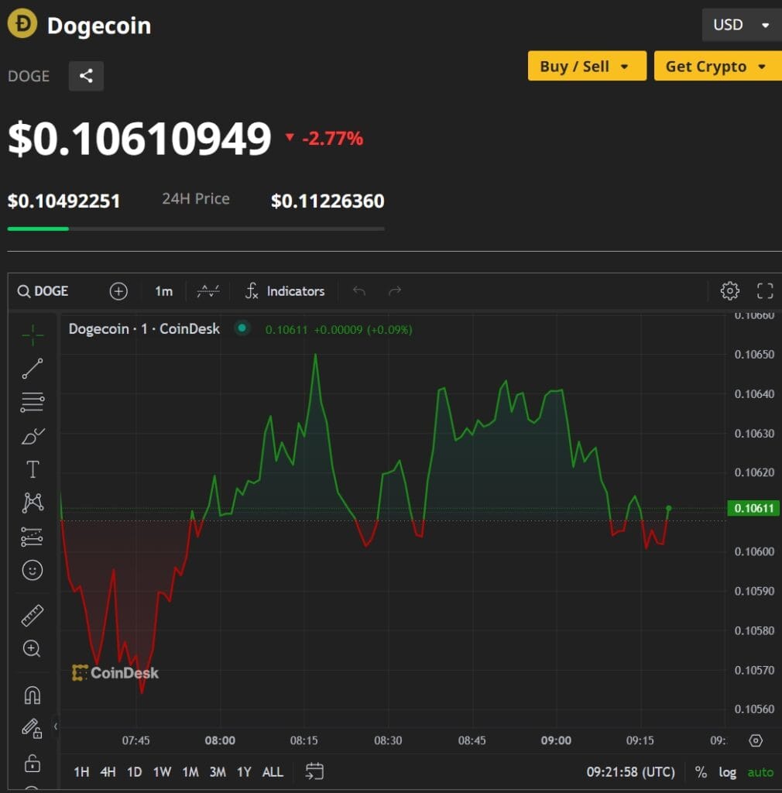Toggle percent scale
The image size is (782, 793).
(x=701, y=772)
